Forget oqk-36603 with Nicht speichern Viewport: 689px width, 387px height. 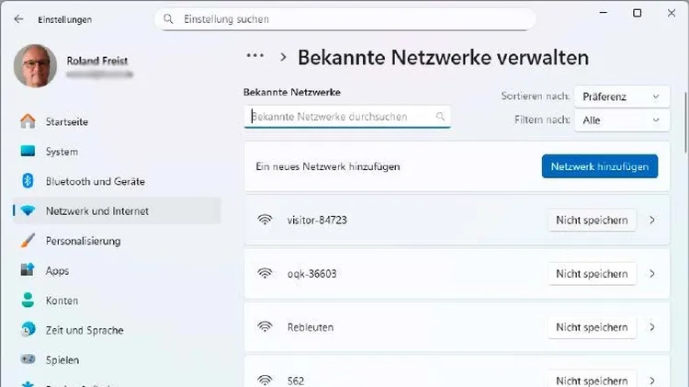tap(592, 274)
